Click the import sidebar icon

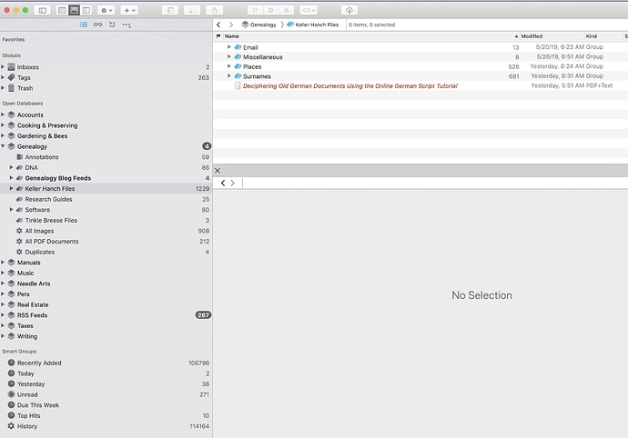click(x=112, y=25)
